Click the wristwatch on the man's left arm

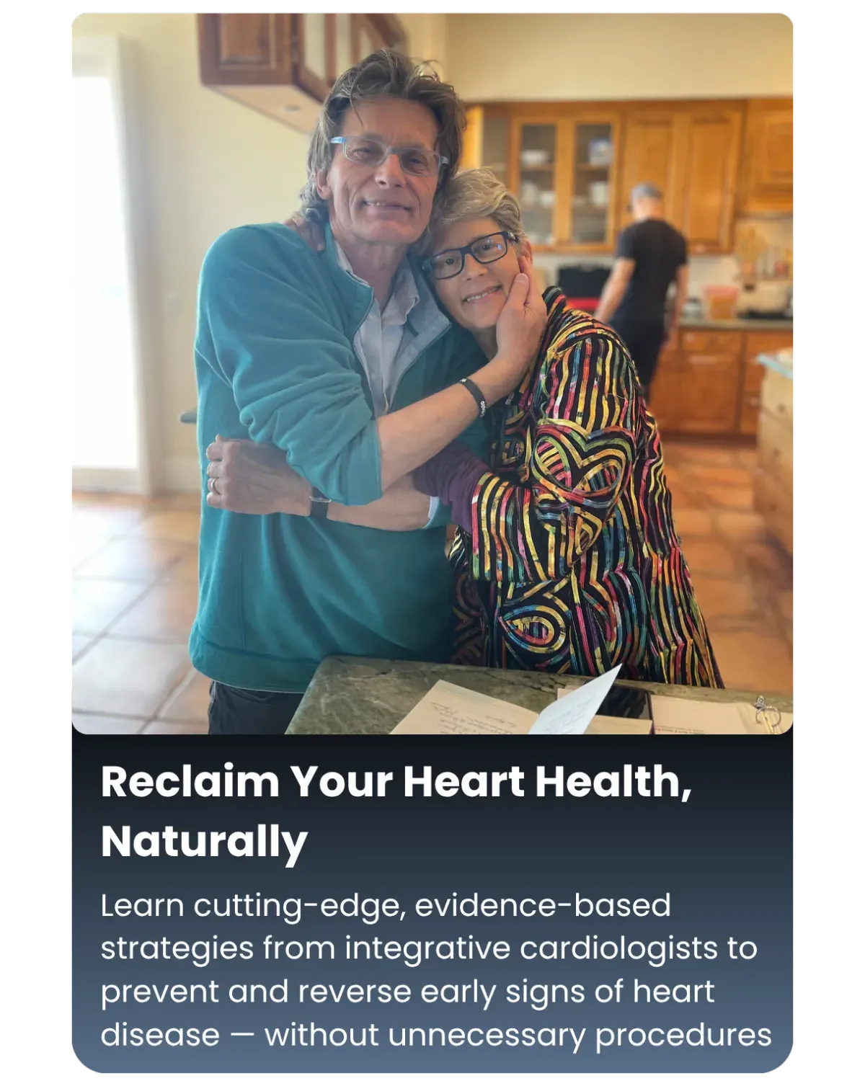point(319,503)
